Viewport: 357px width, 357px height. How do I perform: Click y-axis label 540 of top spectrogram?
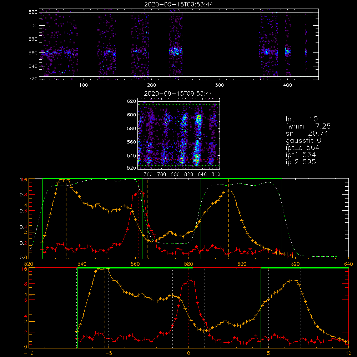coord(33,66)
